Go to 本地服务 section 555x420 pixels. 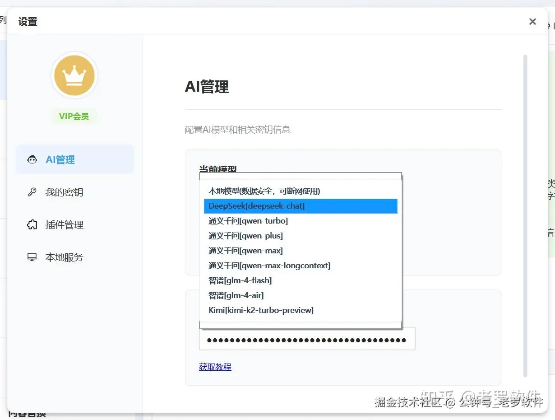(x=75, y=257)
